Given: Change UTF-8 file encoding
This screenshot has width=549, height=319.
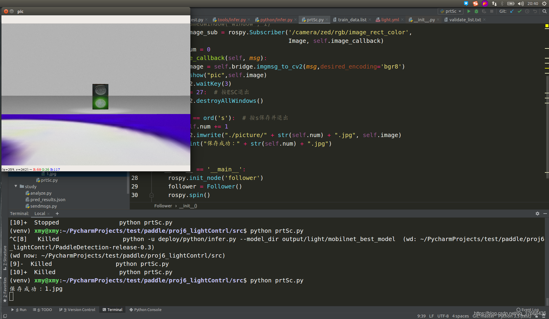Looking at the screenshot, I should tap(443, 316).
